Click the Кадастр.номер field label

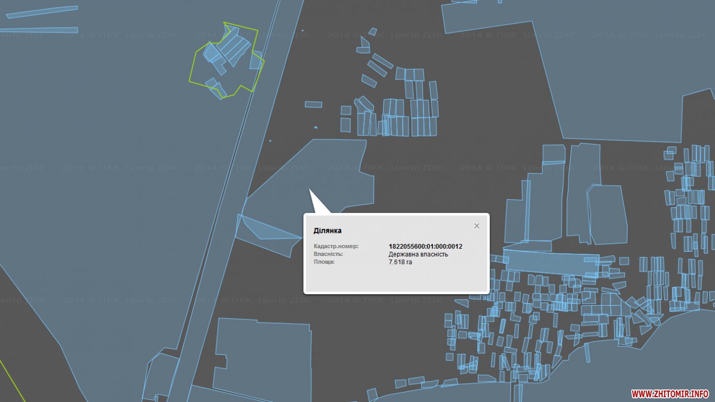[336, 247]
